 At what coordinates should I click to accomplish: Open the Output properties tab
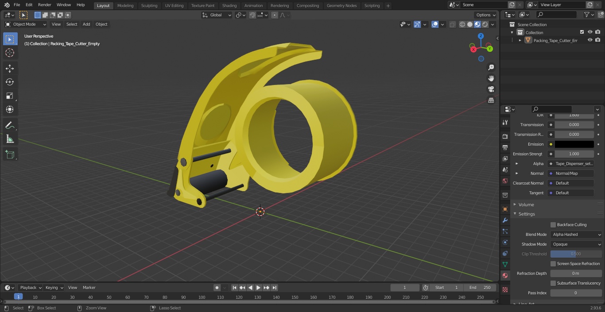[x=505, y=147]
